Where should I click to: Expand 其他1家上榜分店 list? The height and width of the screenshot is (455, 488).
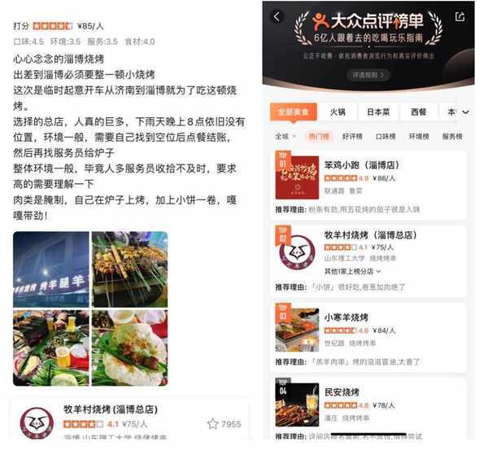[x=353, y=271]
